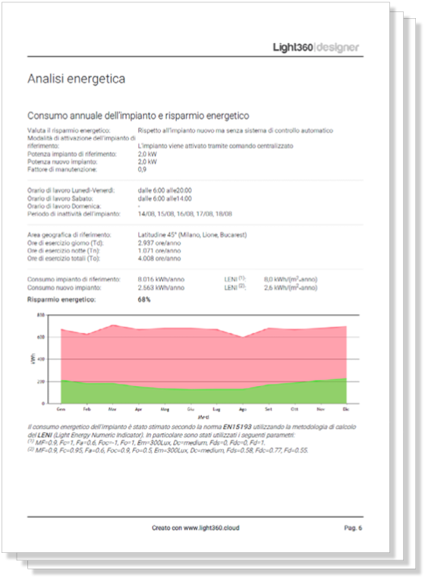The width and height of the screenshot is (425, 584).
Task: Select the 'Orario di lavoro Sabato:' label
Action: 60,199
